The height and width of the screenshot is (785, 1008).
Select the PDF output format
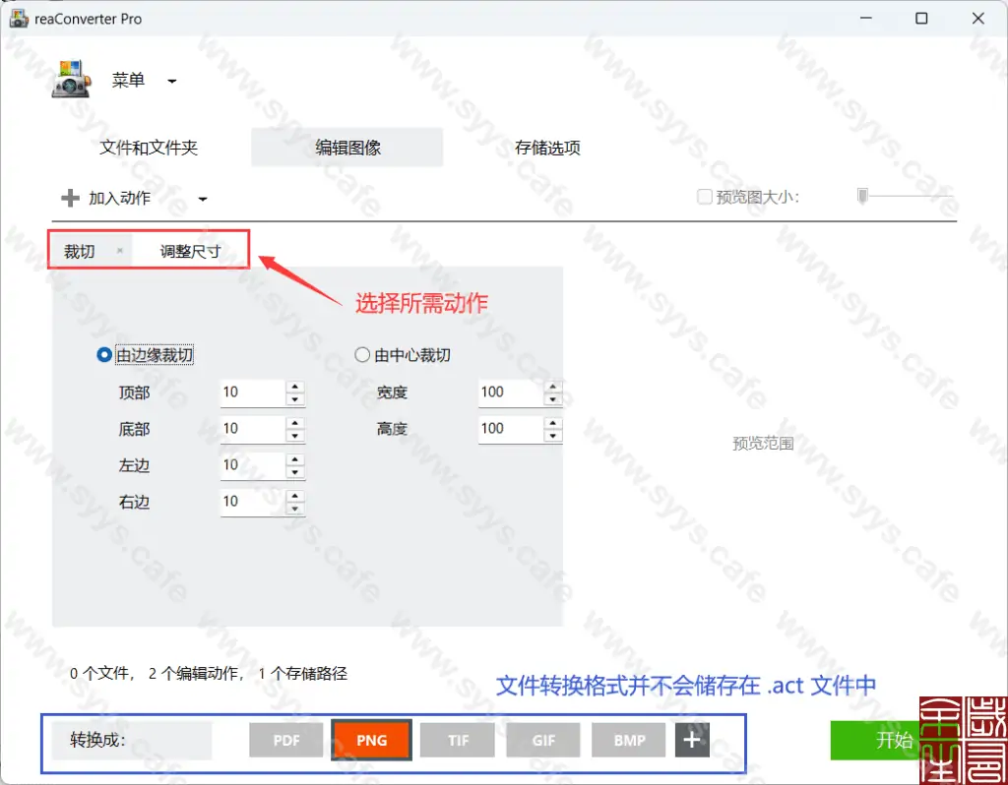coord(285,740)
